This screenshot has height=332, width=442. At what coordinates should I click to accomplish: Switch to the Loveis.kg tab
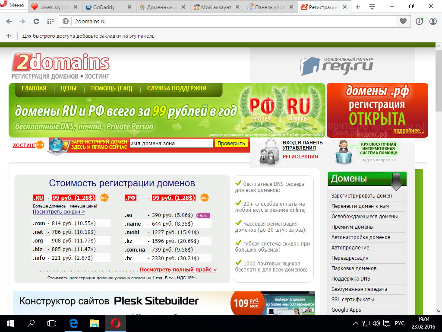click(55, 7)
